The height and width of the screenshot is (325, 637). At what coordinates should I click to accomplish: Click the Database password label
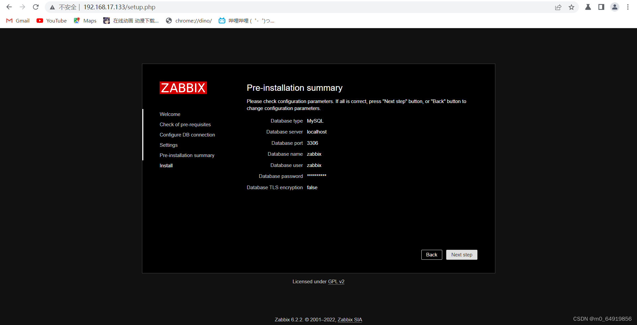point(281,176)
